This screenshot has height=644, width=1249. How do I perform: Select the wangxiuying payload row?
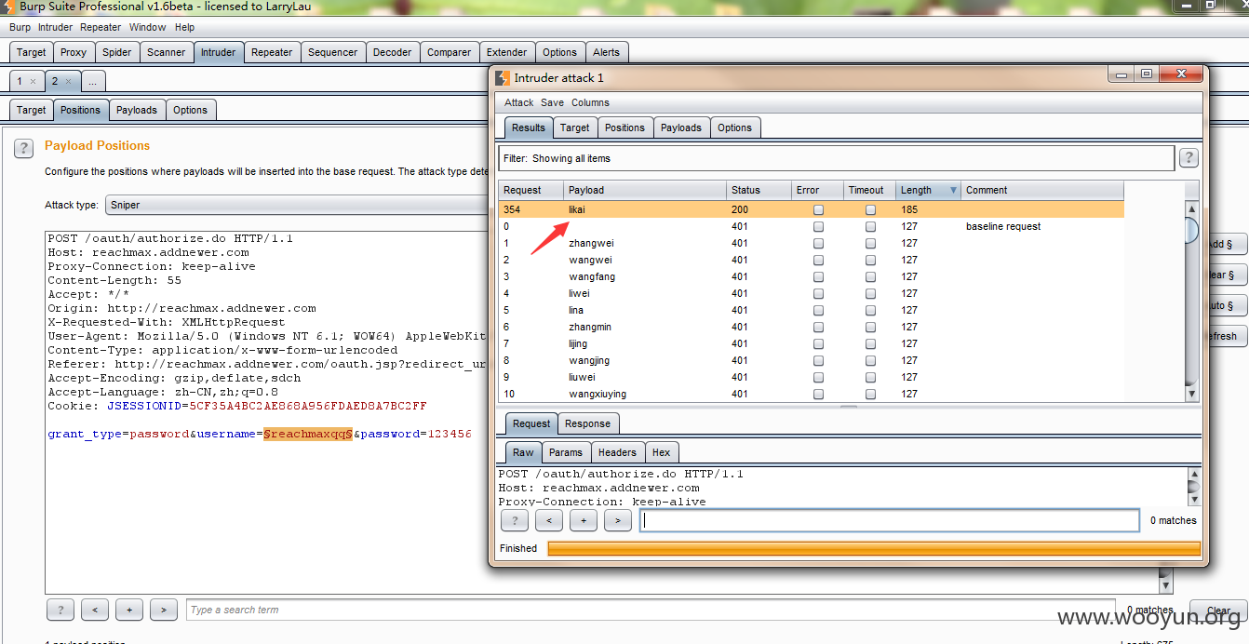pos(811,395)
